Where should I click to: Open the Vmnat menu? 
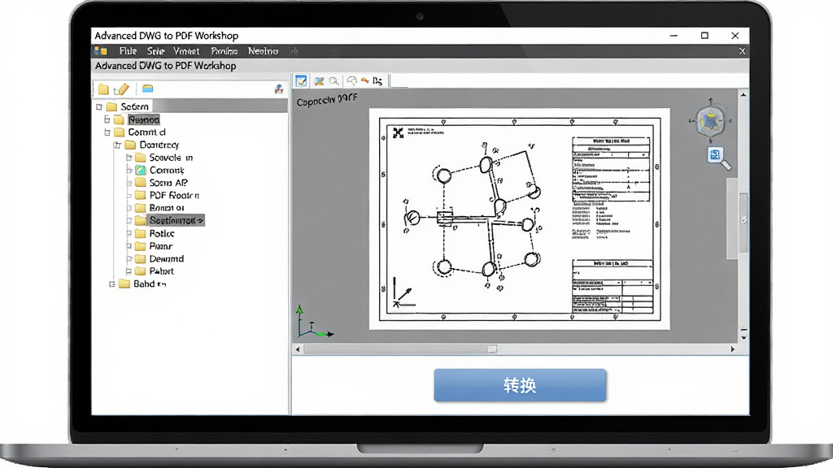click(186, 51)
